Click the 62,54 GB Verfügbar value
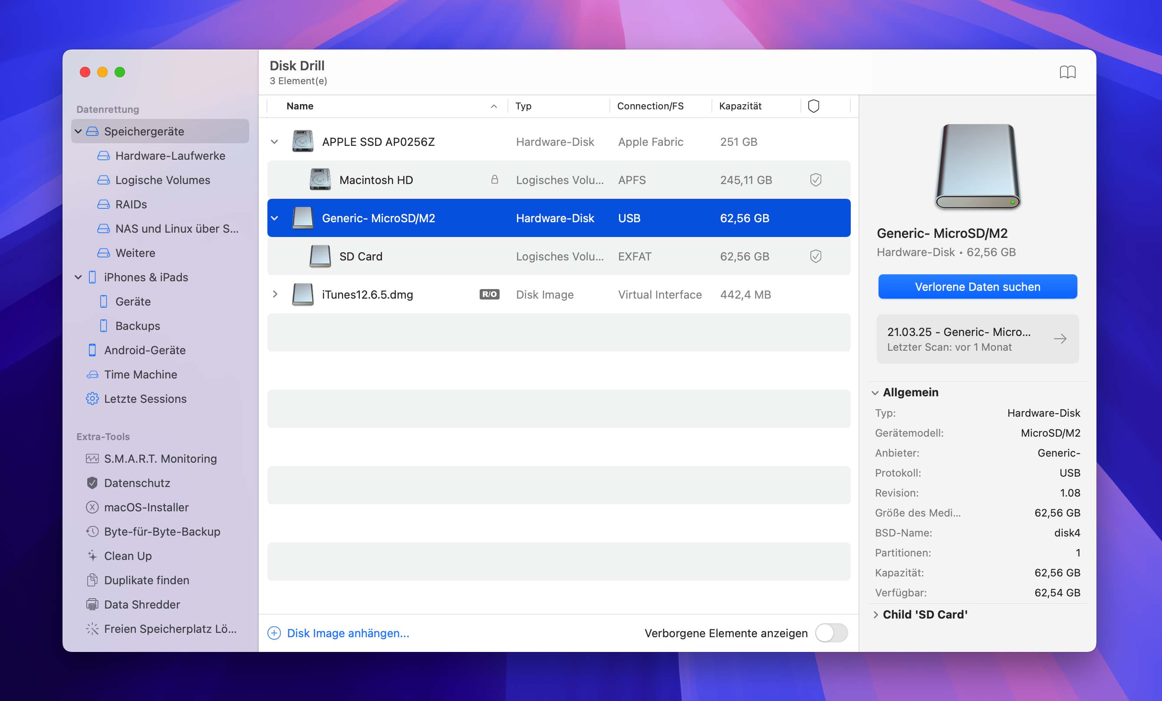The height and width of the screenshot is (701, 1162). tap(1057, 592)
